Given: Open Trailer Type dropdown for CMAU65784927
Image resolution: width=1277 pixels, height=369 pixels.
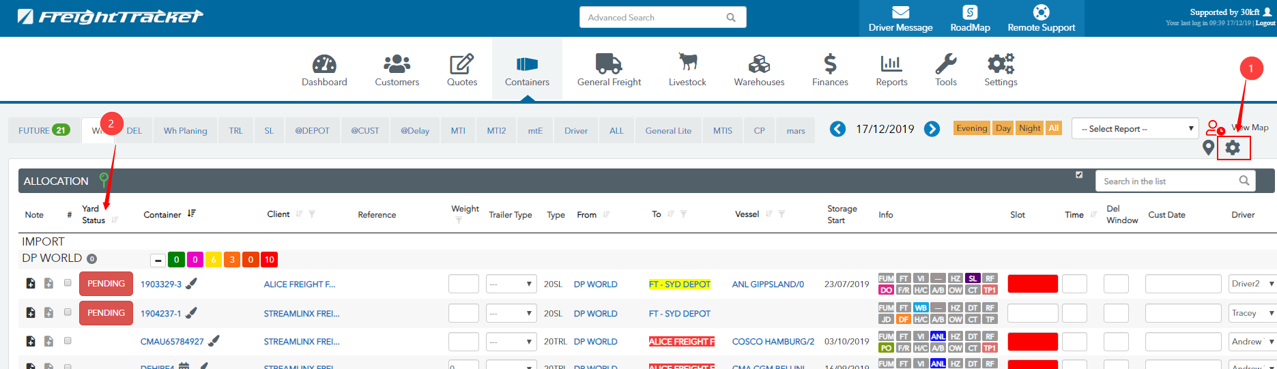Looking at the screenshot, I should pos(511,341).
